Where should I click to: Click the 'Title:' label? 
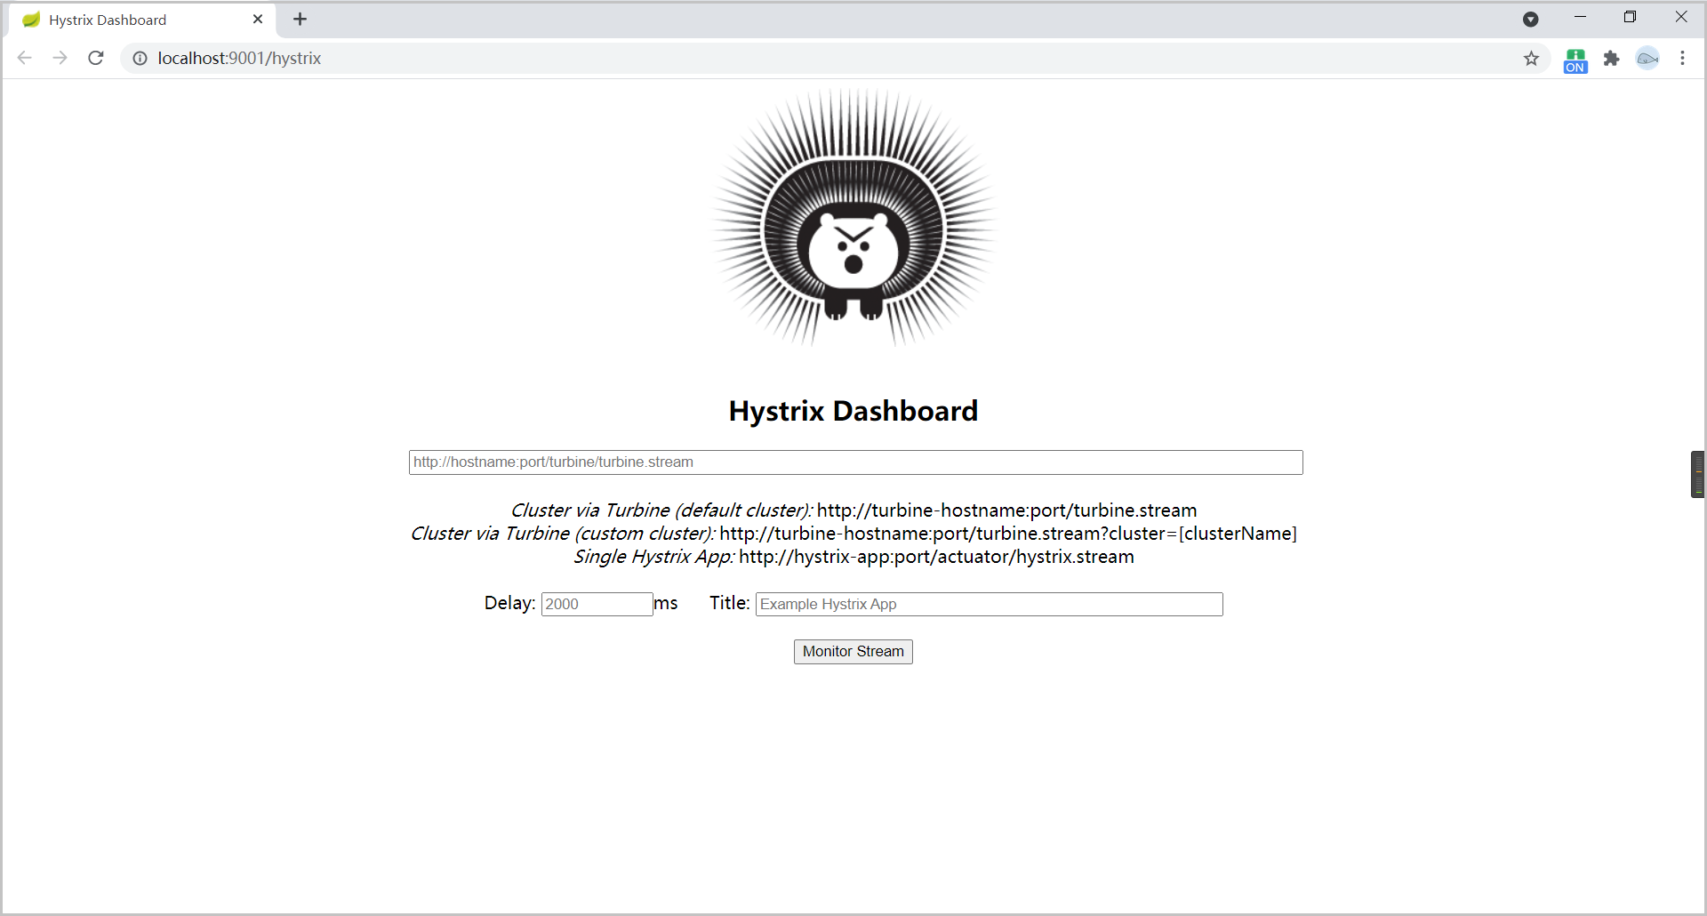(x=729, y=603)
